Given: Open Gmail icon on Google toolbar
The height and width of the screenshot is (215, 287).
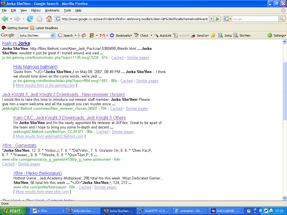Looking at the screenshot, I should point(102,36).
